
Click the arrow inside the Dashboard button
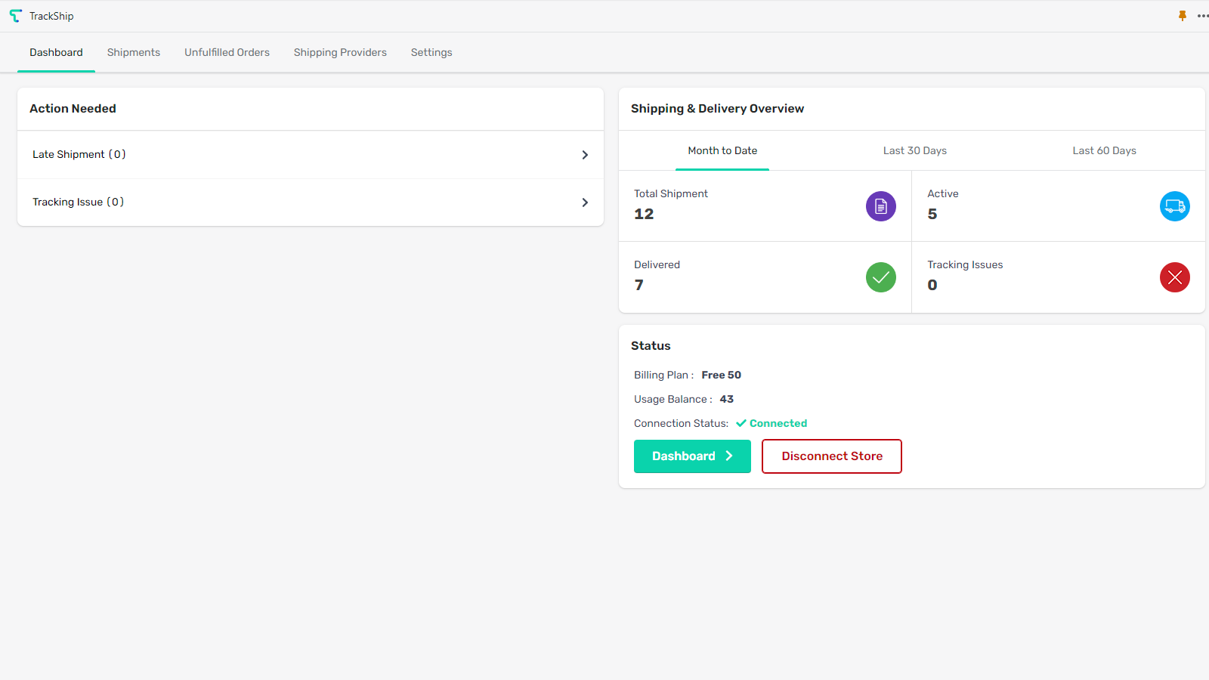click(730, 456)
